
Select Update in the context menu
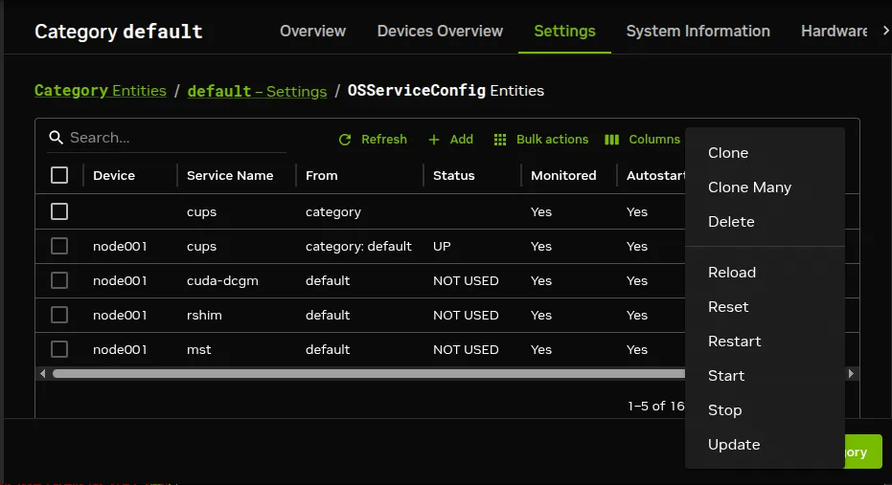pyautogui.click(x=765, y=445)
